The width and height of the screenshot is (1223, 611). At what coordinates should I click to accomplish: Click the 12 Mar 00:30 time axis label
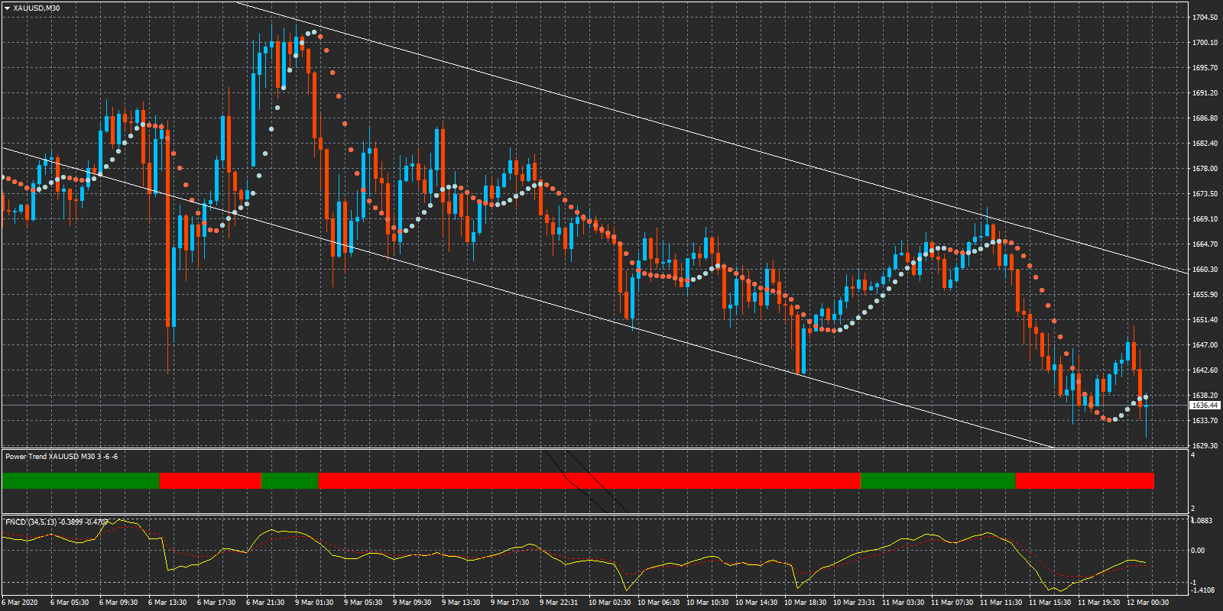pyautogui.click(x=1147, y=603)
